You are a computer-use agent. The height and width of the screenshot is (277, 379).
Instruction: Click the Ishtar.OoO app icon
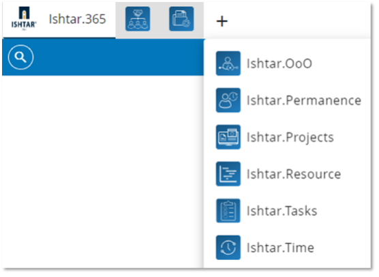228,63
